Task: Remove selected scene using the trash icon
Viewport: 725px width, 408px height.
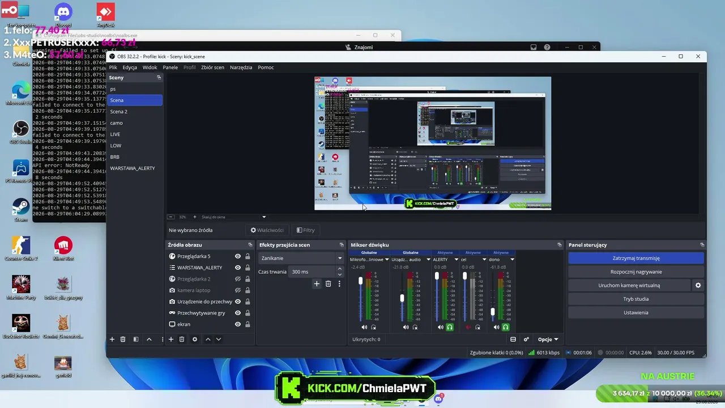Action: click(123, 339)
